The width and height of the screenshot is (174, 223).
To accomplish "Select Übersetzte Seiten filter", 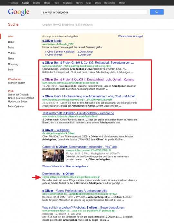I will [18, 102].
